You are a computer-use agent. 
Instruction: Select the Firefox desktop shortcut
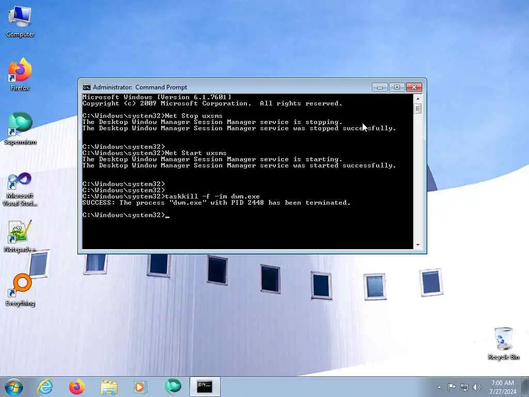tap(20, 74)
